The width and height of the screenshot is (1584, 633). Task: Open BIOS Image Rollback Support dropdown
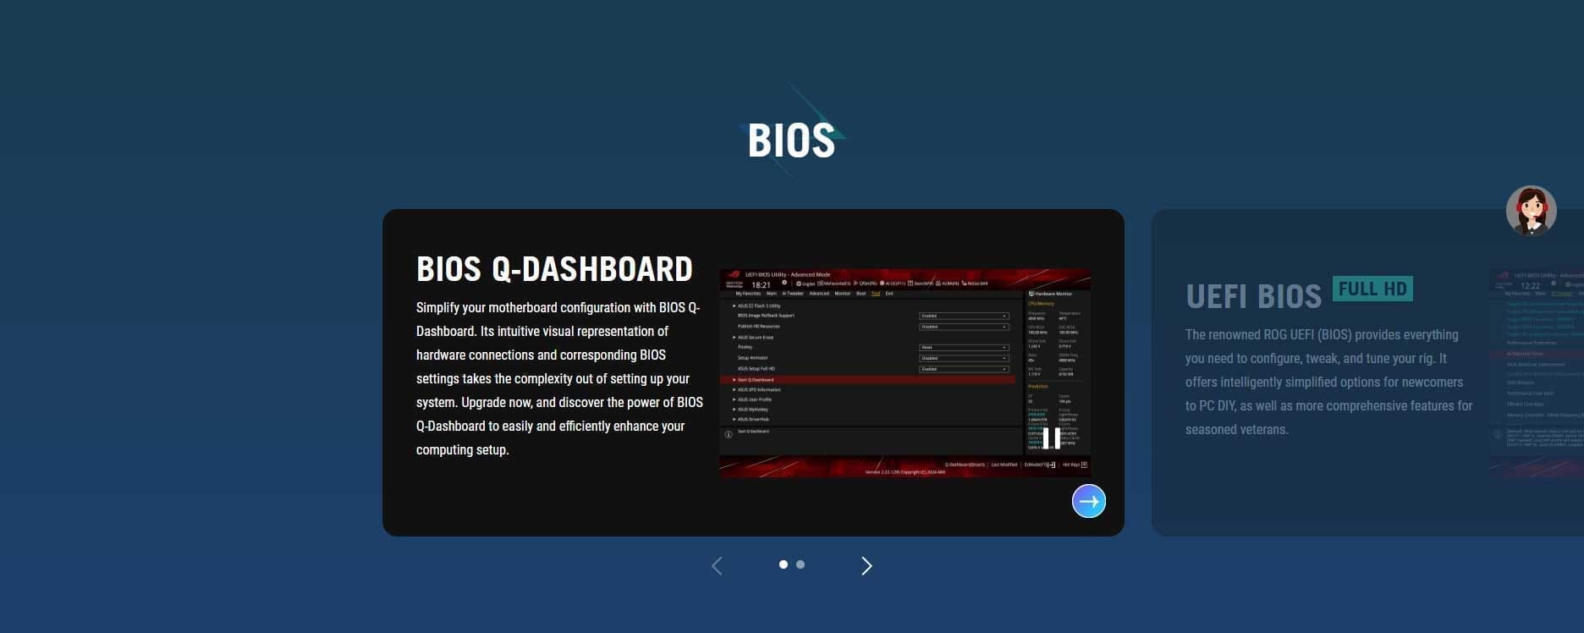pyautogui.click(x=964, y=316)
